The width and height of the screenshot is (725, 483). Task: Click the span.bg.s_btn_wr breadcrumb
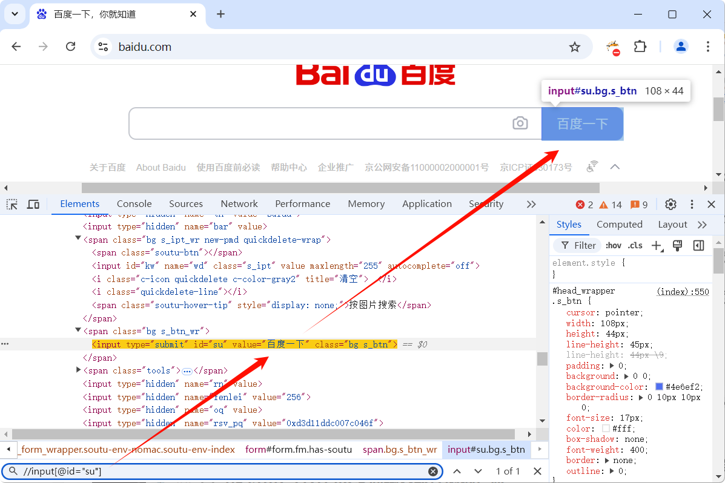[400, 449]
